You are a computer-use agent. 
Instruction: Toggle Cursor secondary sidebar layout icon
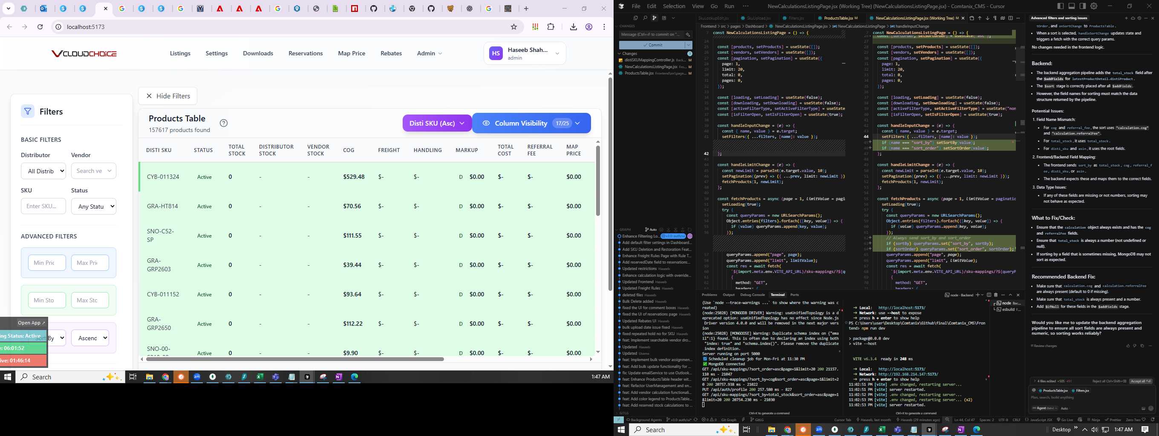[1082, 6]
